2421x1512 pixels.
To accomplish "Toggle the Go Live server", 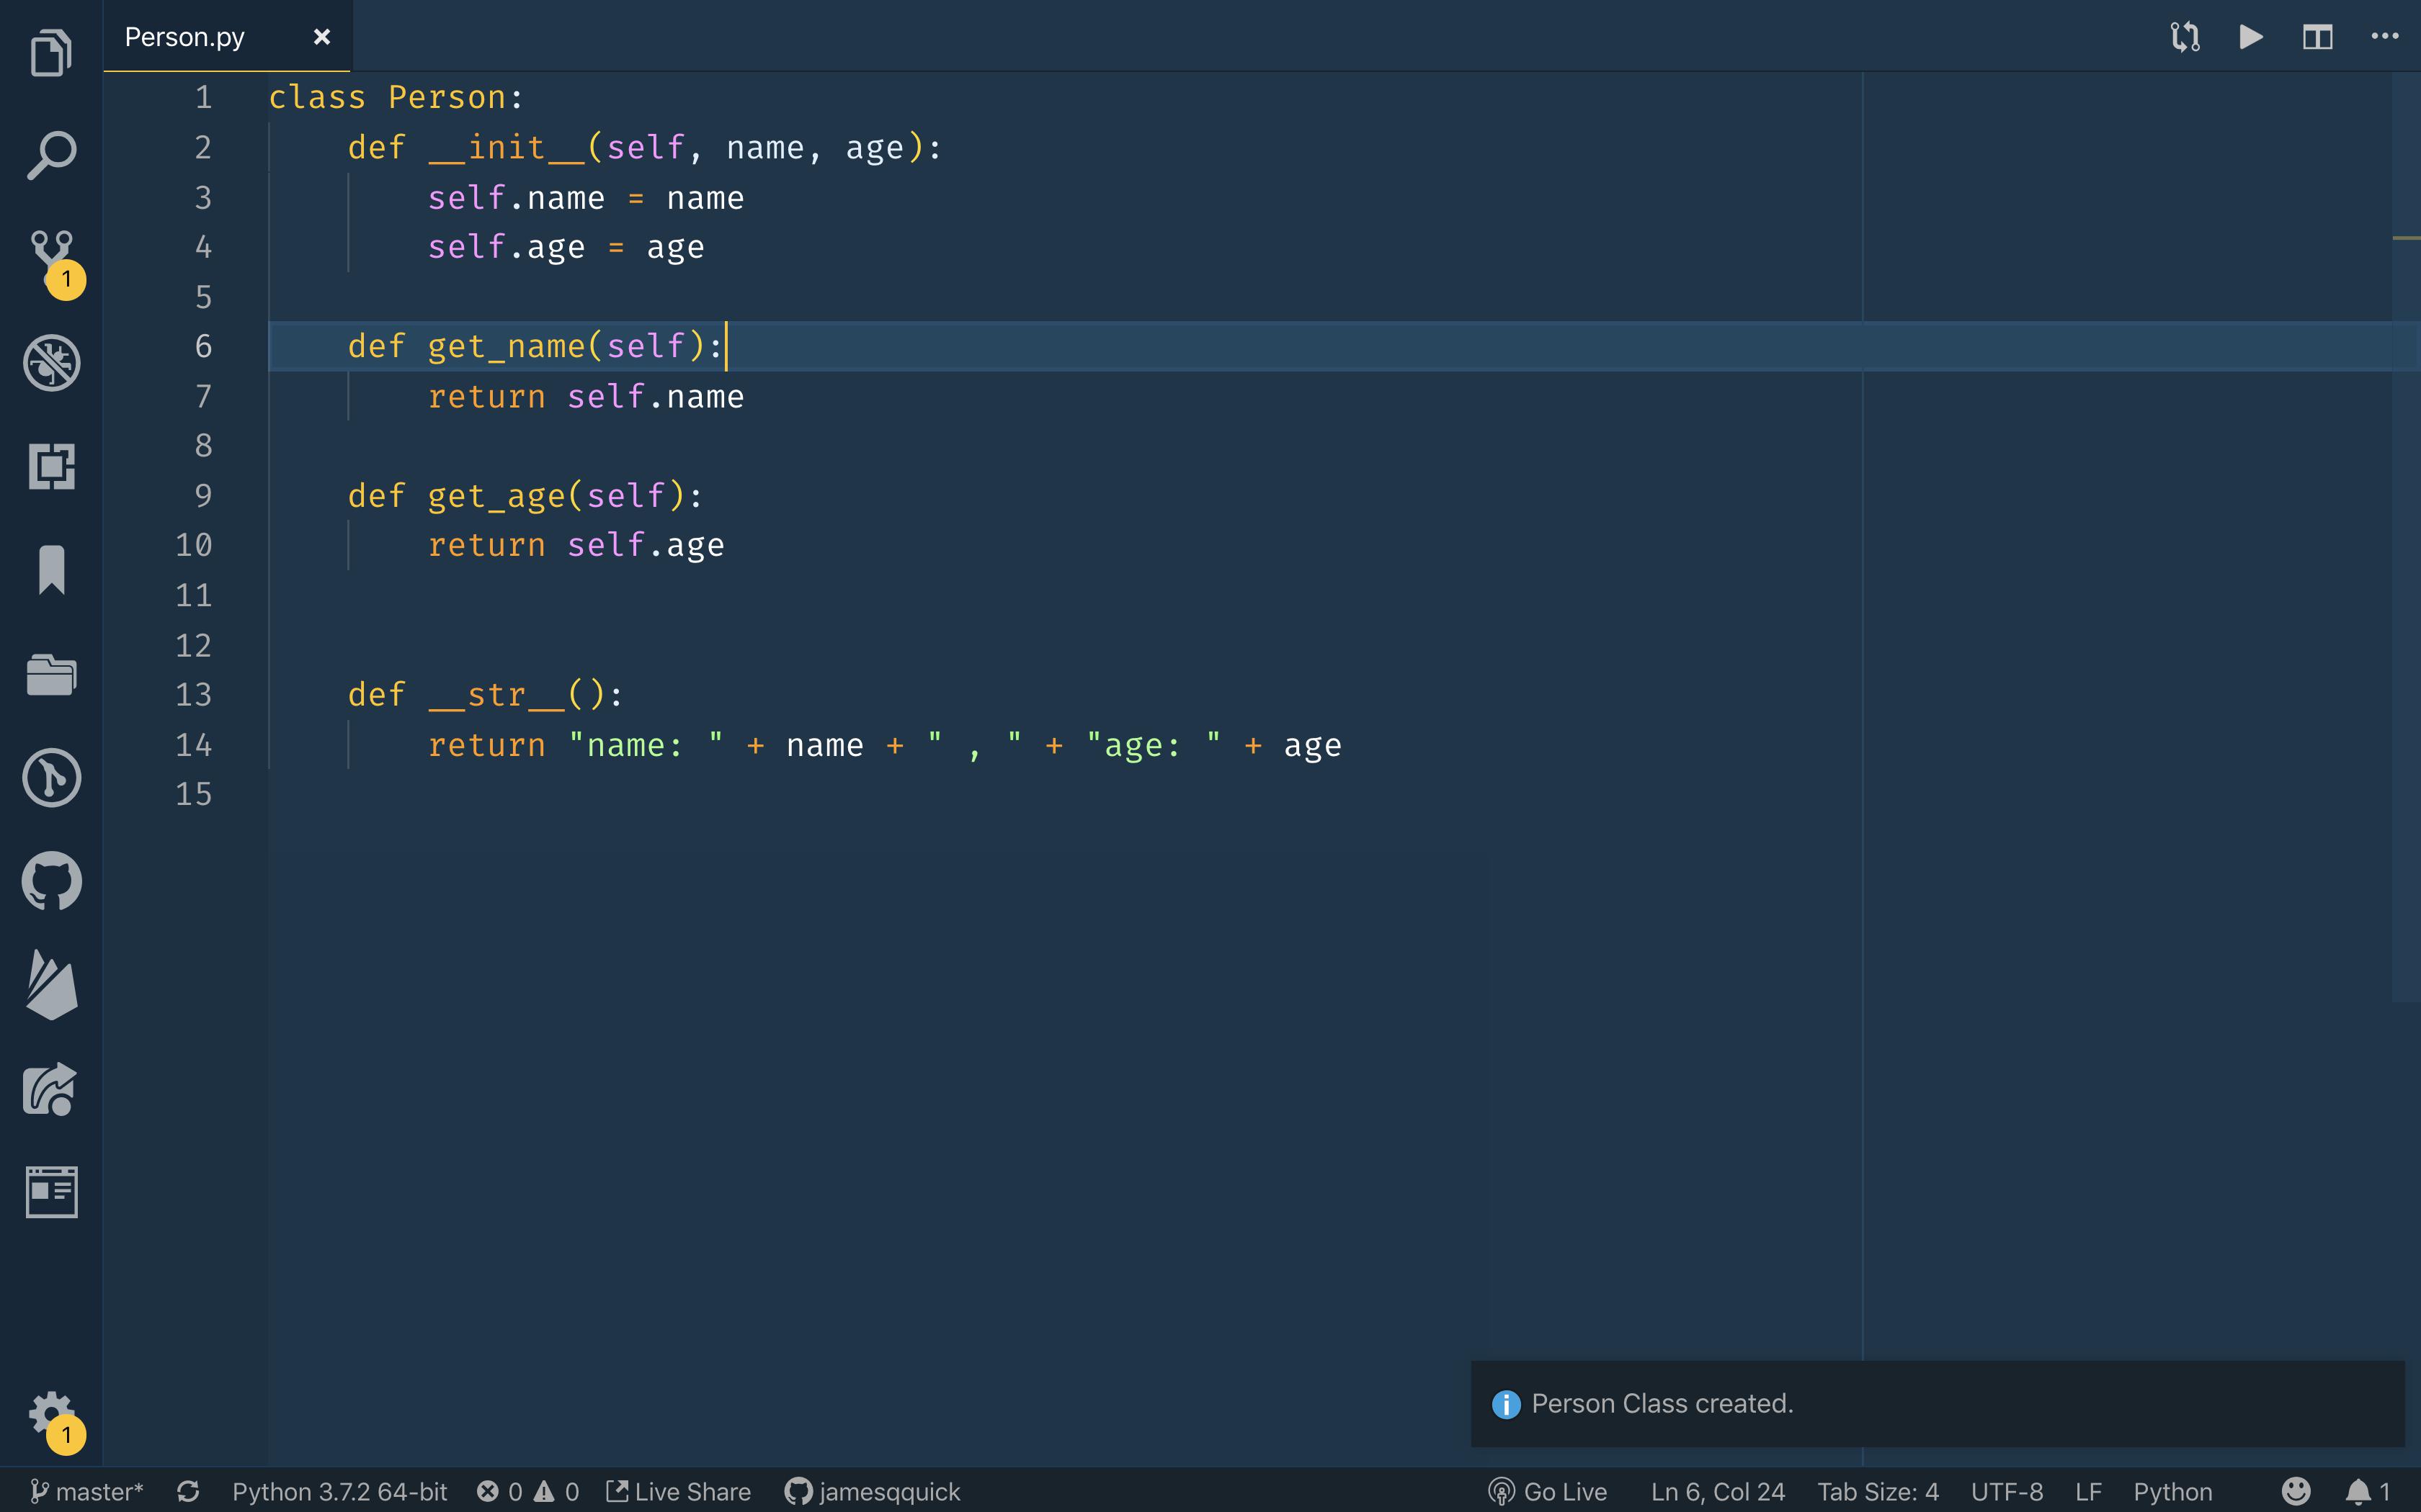I will pyautogui.click(x=1548, y=1491).
